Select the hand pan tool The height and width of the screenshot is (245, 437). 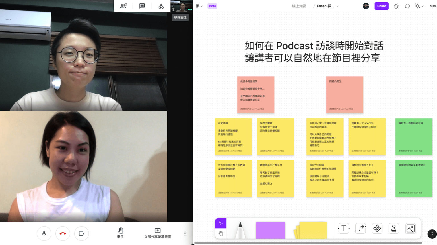coord(221,233)
